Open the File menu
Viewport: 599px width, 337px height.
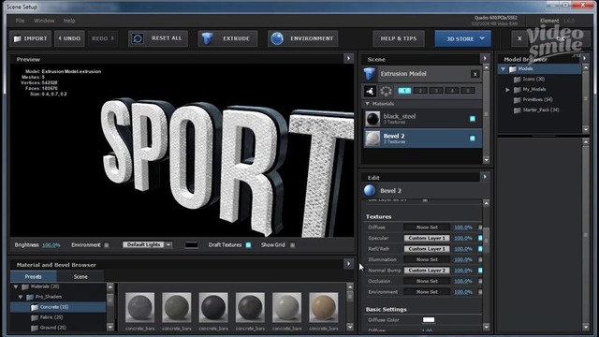tap(20, 21)
